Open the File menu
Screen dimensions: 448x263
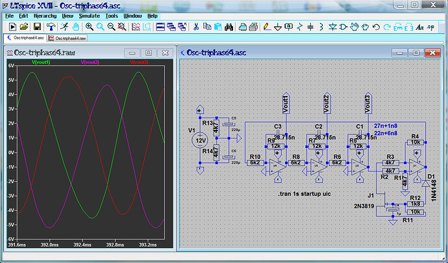pyautogui.click(x=10, y=16)
